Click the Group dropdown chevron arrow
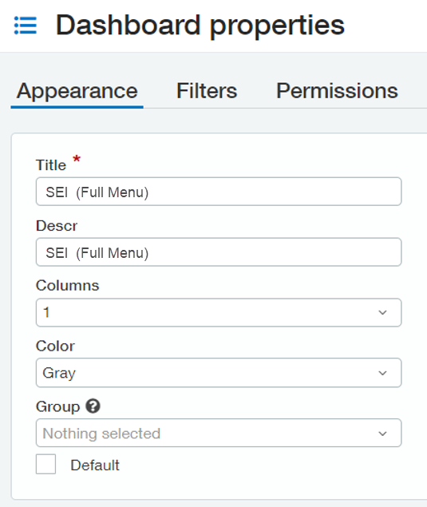Screen dimensions: 427x507 tap(382, 434)
